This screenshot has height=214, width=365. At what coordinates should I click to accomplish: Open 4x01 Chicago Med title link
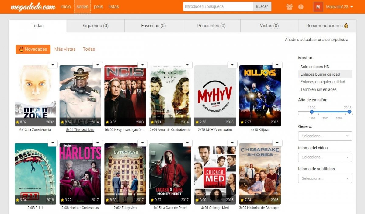pyautogui.click(x=215, y=208)
